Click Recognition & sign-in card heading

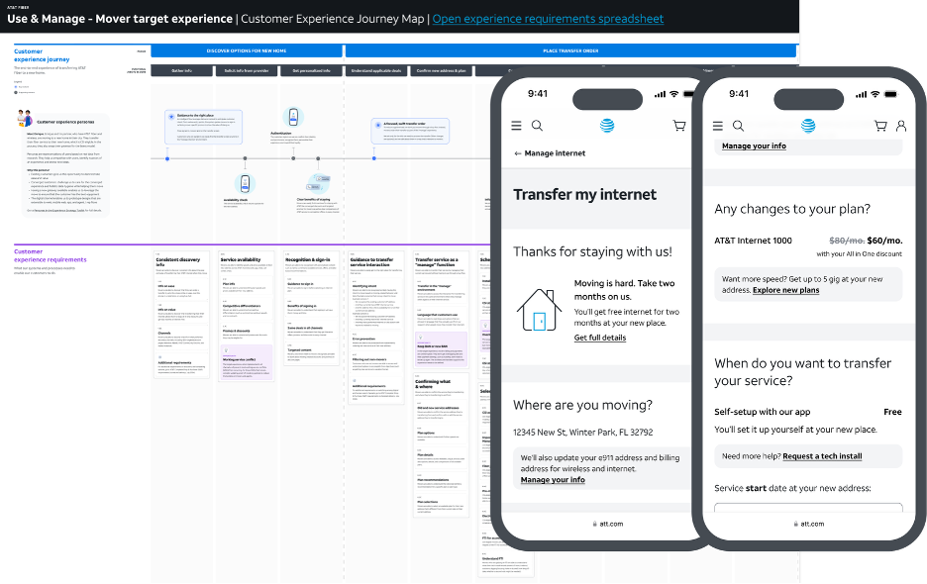coord(307,259)
